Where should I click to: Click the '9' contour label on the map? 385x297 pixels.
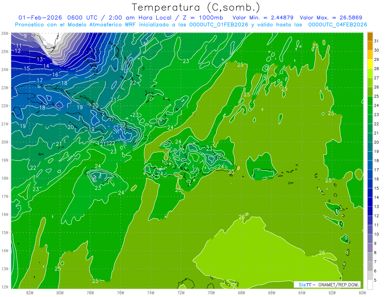[x=25, y=36]
